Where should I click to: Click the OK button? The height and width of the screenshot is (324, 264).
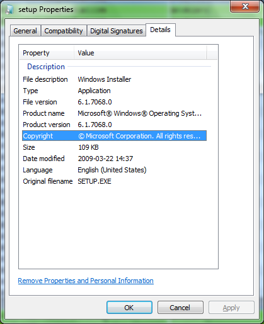point(129,308)
